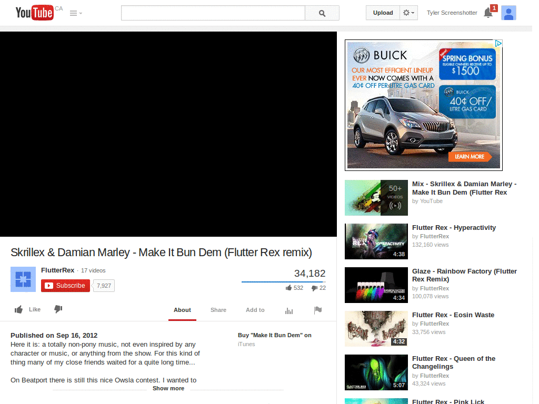Open the notifications bell
Viewport: 539px width, 404px height.
coord(488,13)
